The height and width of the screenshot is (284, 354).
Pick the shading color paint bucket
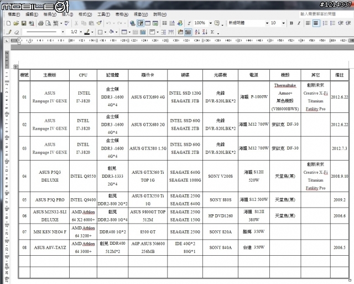(111, 32)
